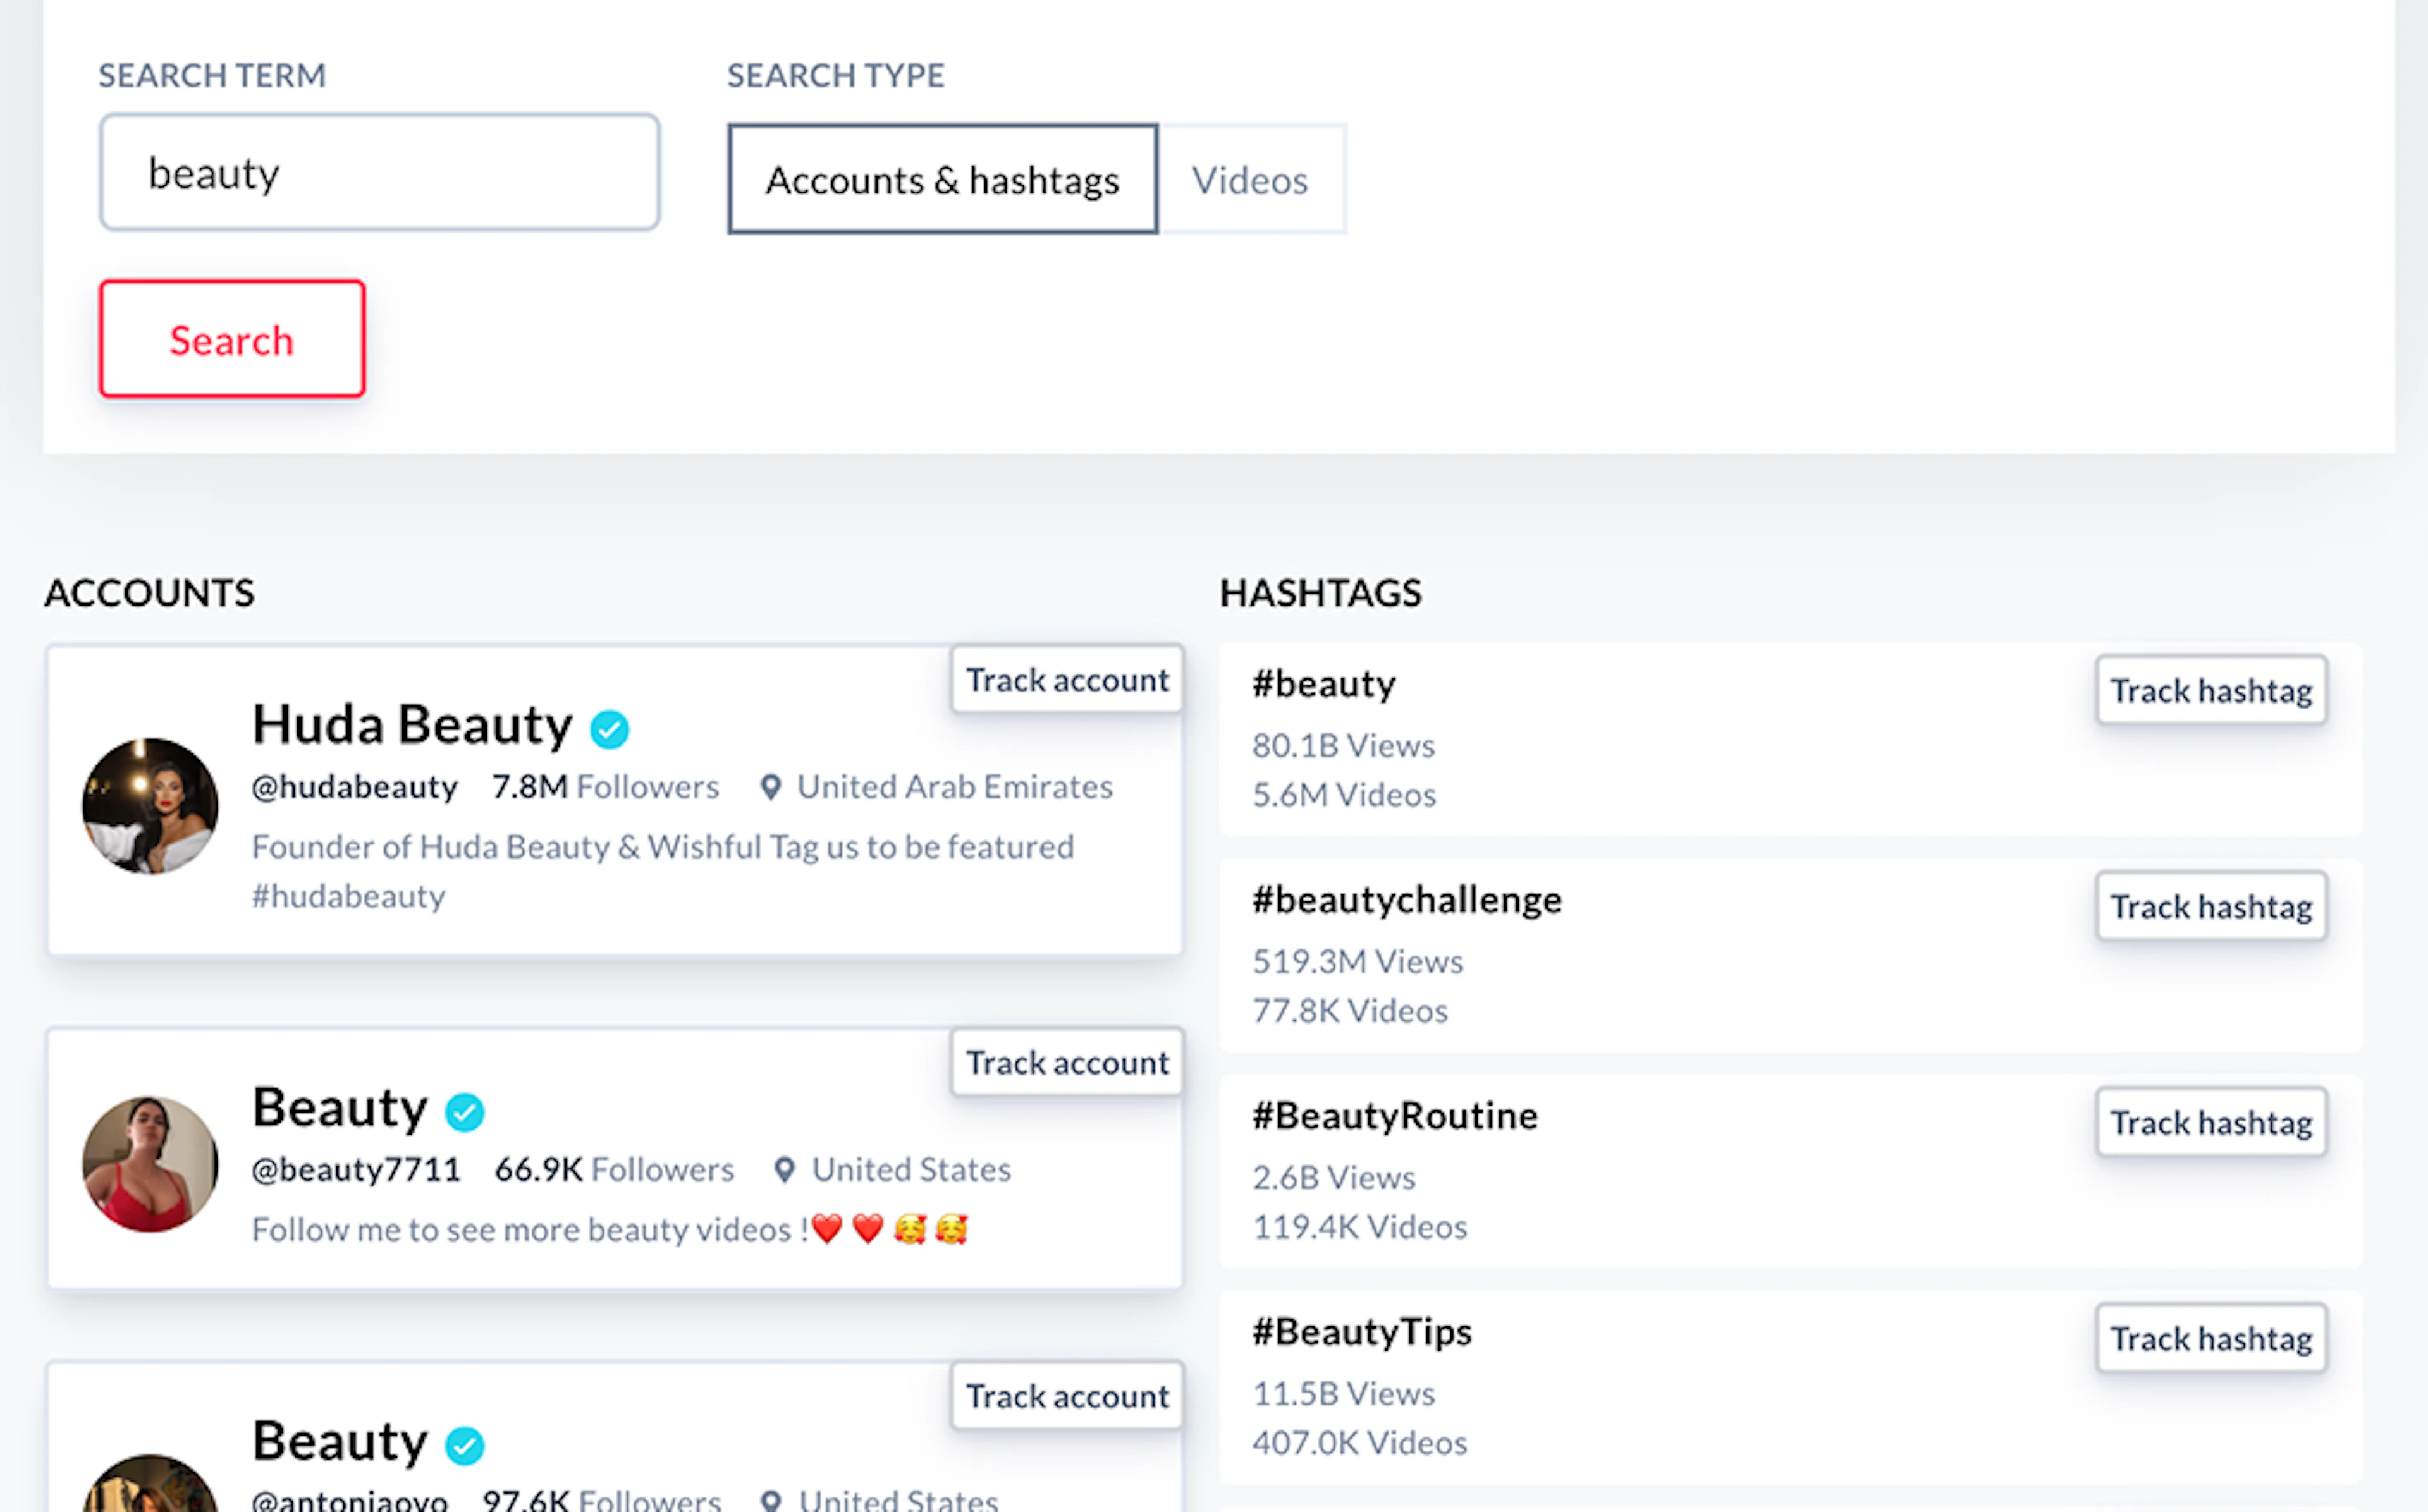
Task: Switch search type to Videos
Action: coord(1250,180)
